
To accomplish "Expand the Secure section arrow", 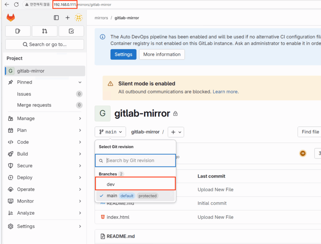I will click(x=80, y=166).
